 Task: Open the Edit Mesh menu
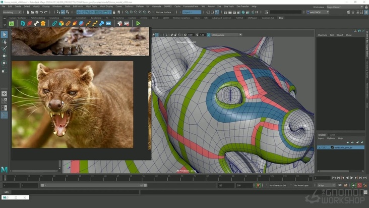(78, 7)
